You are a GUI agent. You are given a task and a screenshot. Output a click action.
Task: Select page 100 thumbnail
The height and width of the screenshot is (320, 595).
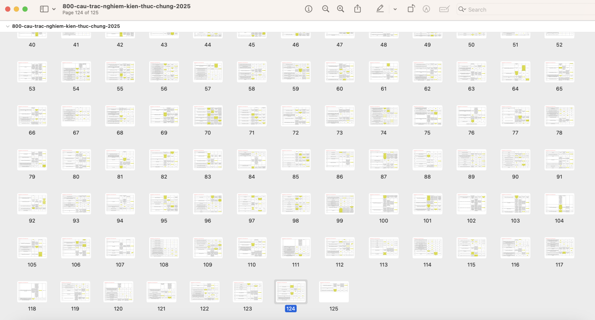click(383, 204)
